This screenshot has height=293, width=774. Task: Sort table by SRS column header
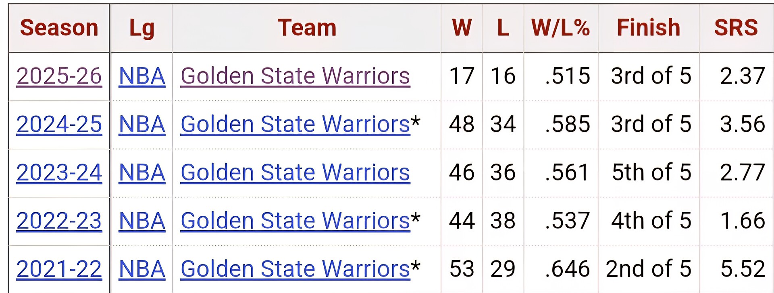click(x=736, y=28)
